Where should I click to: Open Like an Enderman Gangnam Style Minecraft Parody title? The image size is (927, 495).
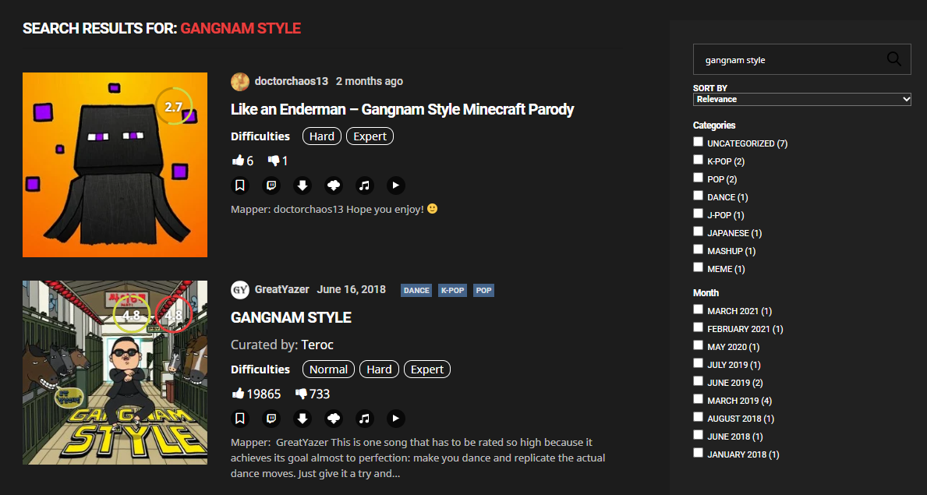pyautogui.click(x=402, y=109)
